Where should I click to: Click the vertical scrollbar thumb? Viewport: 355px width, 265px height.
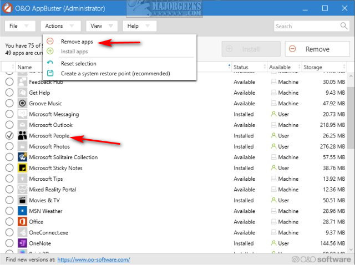point(351,118)
